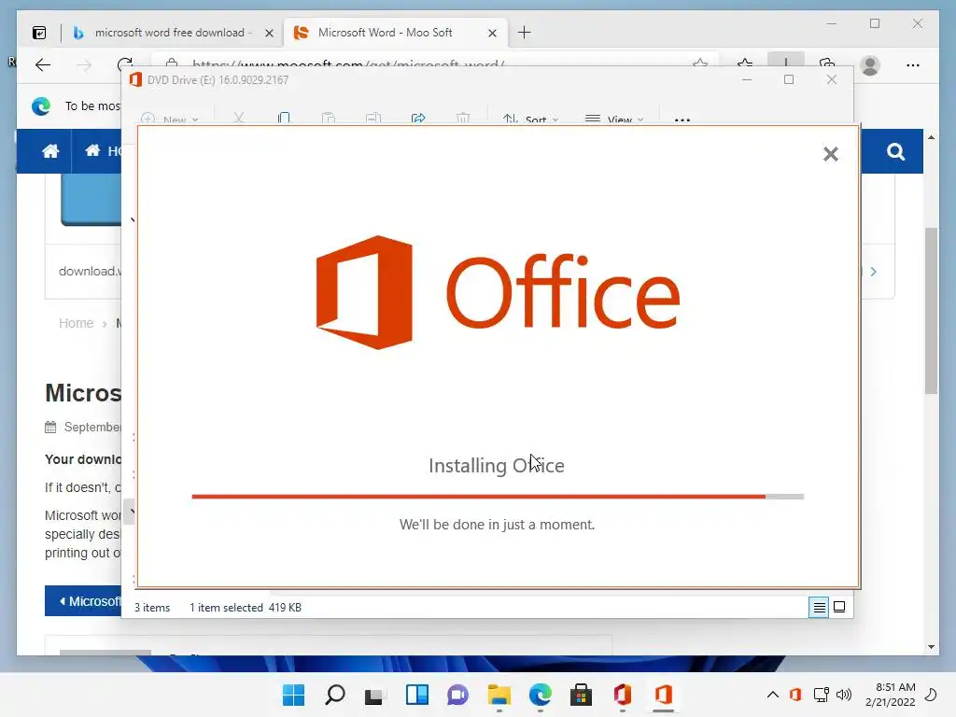Viewport: 956px width, 717px height.
Task: Close the Microsoft Word - Moo Soft tab
Action: click(492, 33)
